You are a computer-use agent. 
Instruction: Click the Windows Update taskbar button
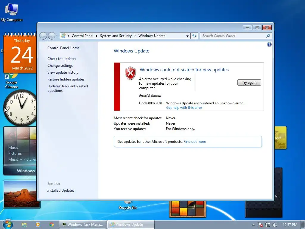(x=131, y=225)
